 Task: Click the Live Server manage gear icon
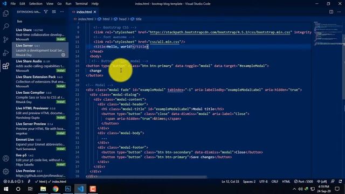click(63, 55)
